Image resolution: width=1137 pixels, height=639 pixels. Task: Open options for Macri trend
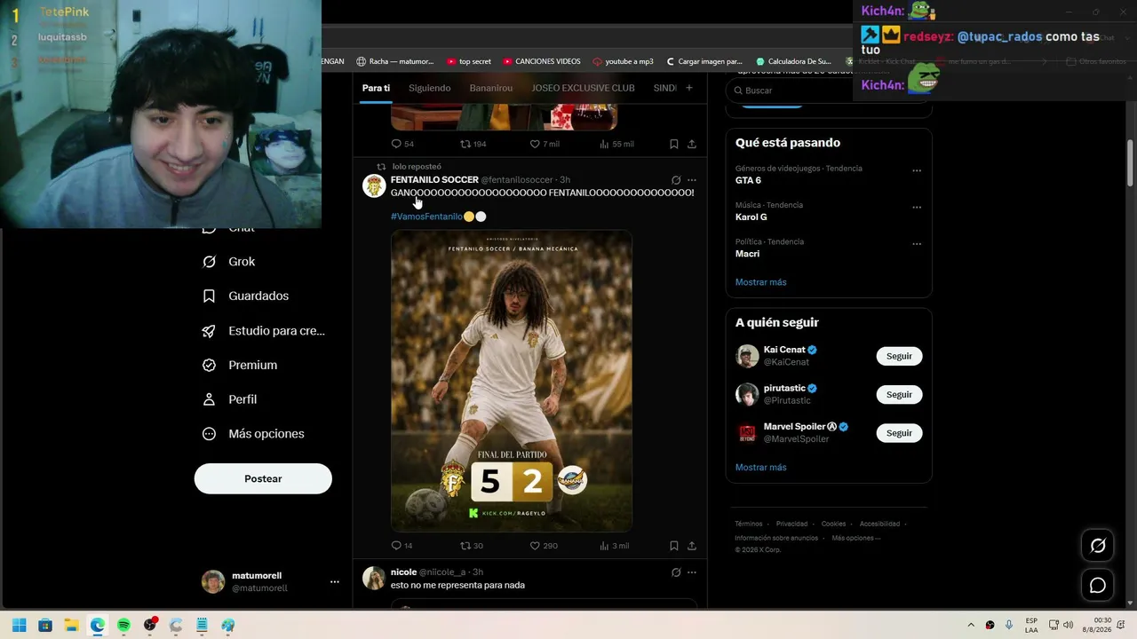[x=917, y=243]
